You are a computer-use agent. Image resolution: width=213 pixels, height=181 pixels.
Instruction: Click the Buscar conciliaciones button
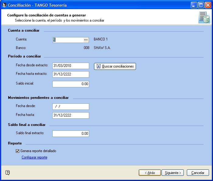click(x=115, y=66)
